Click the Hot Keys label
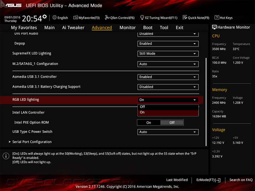 click(226, 18)
